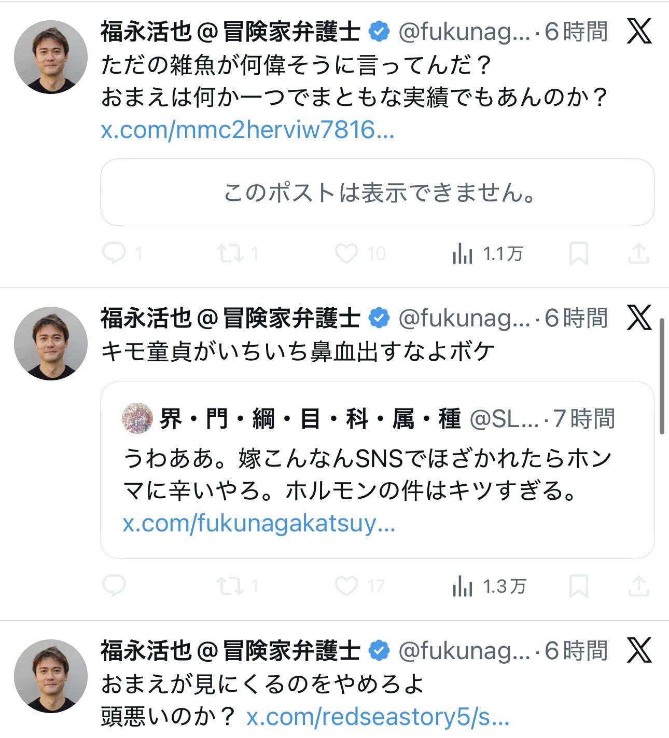Reply to the second post キモ童貞
The image size is (669, 738).
point(114,586)
